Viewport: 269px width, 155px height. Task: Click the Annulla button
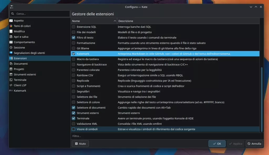tap(254, 144)
